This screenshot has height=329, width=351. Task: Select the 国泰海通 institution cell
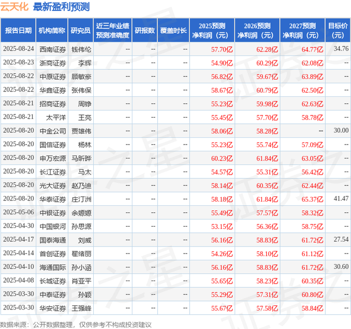pyautogui.click(x=53, y=240)
